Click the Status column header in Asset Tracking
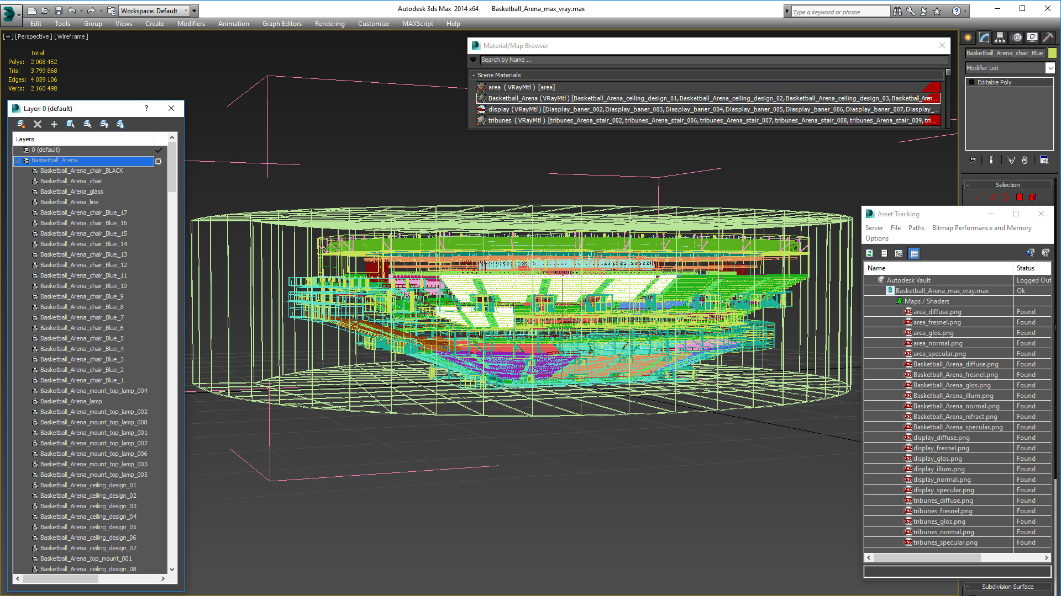Viewport: 1061px width, 596px height. pyautogui.click(x=1032, y=268)
